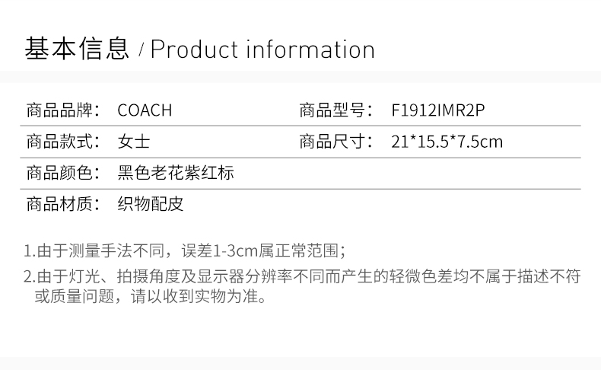Select the 商品材质 label

point(63,203)
